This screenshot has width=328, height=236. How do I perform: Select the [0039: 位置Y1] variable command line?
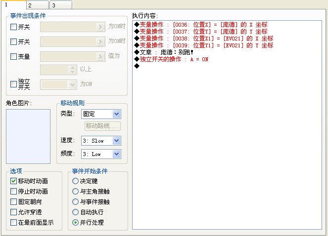(x=204, y=45)
